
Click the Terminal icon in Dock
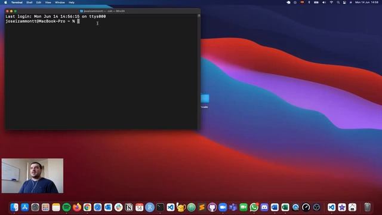[x=160, y=207]
